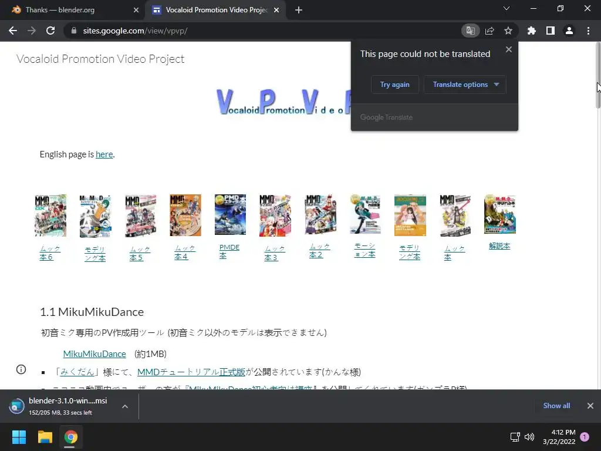Open the Chrome extensions puzzle icon

[x=532, y=31]
